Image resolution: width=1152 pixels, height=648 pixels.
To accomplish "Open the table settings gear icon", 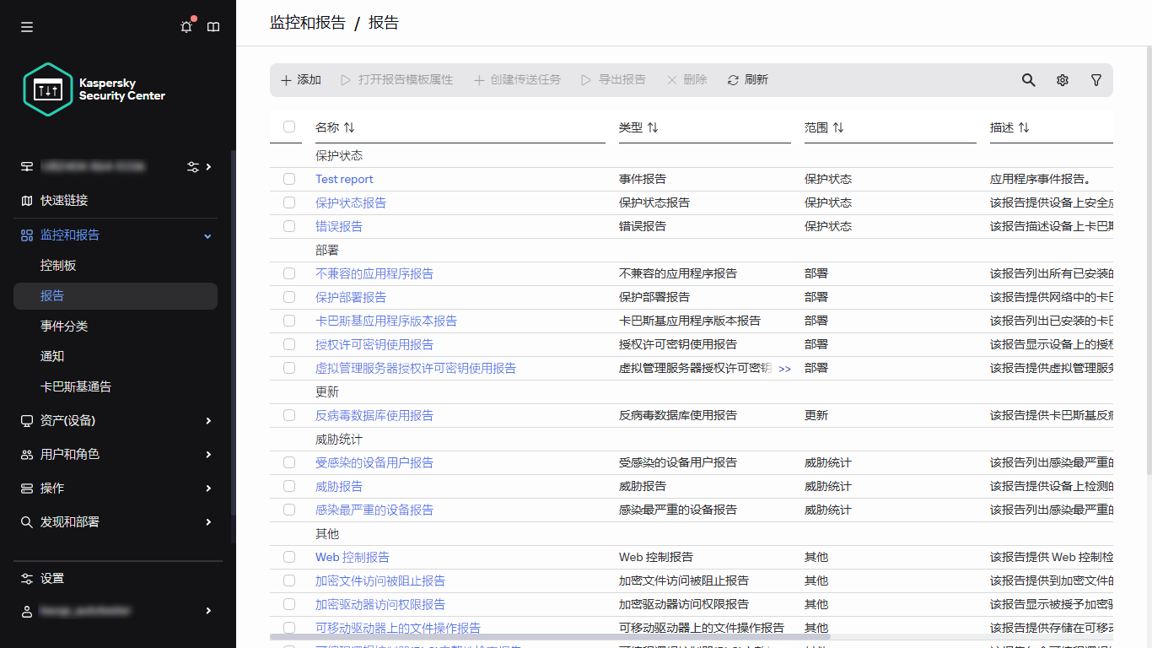I will [1062, 79].
